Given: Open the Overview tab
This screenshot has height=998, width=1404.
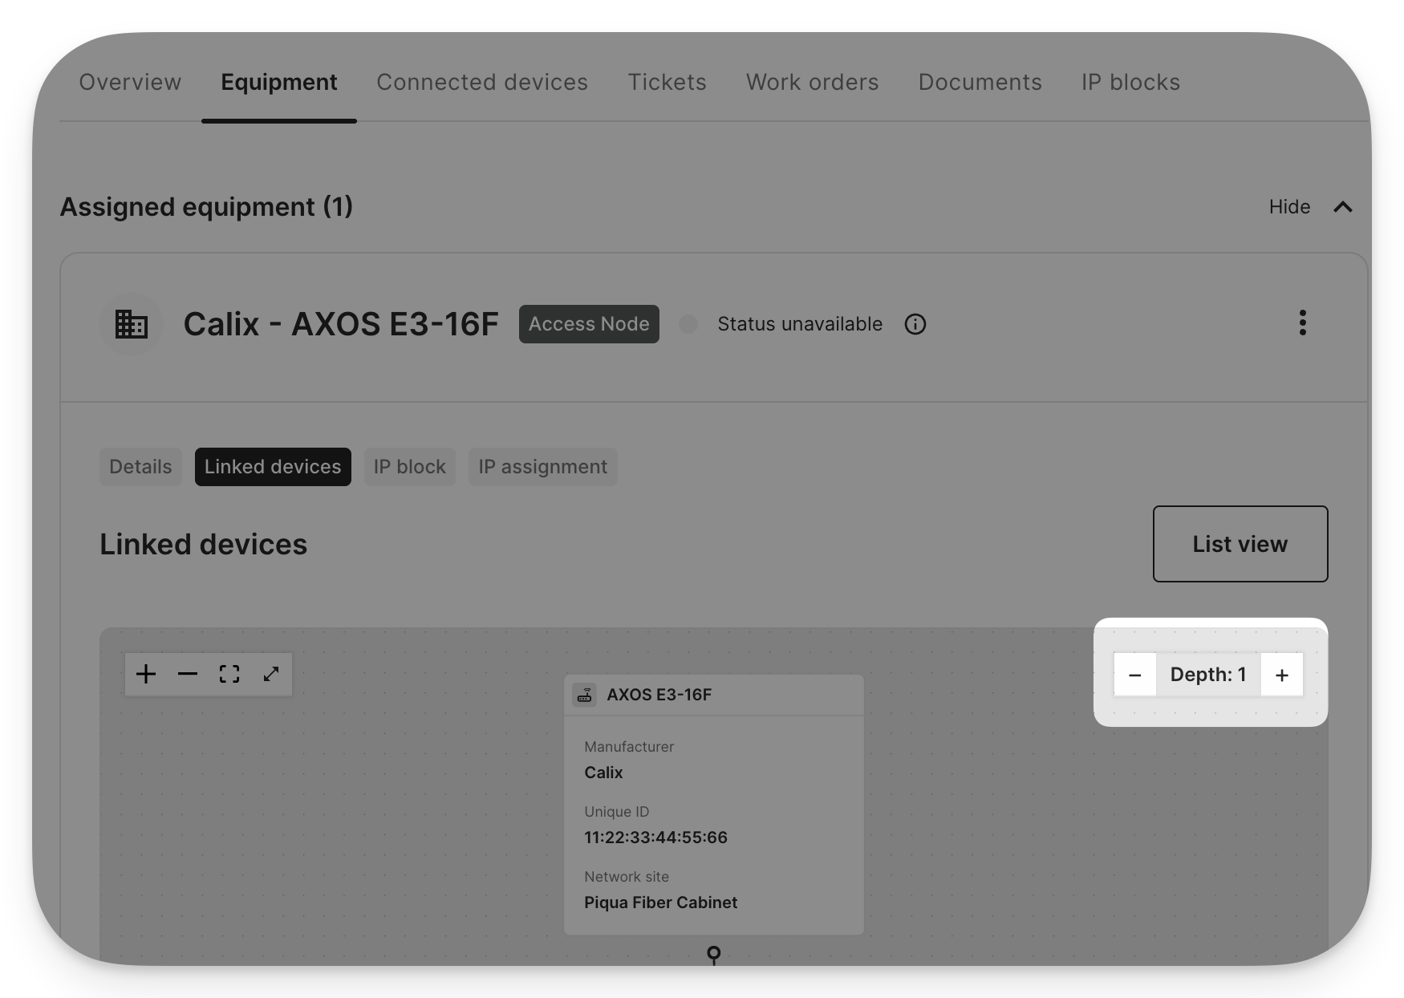Looking at the screenshot, I should (x=130, y=82).
